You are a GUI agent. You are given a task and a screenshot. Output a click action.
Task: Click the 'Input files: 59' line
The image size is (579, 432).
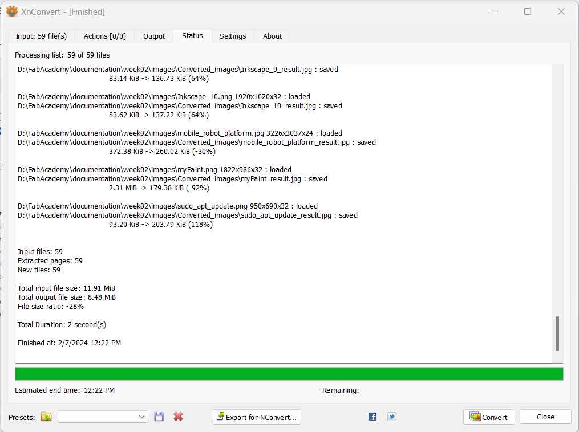(41, 252)
